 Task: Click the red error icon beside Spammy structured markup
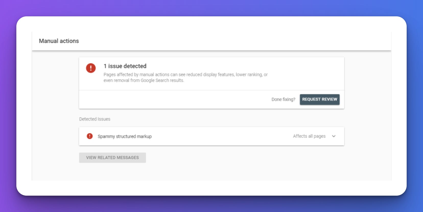90,136
